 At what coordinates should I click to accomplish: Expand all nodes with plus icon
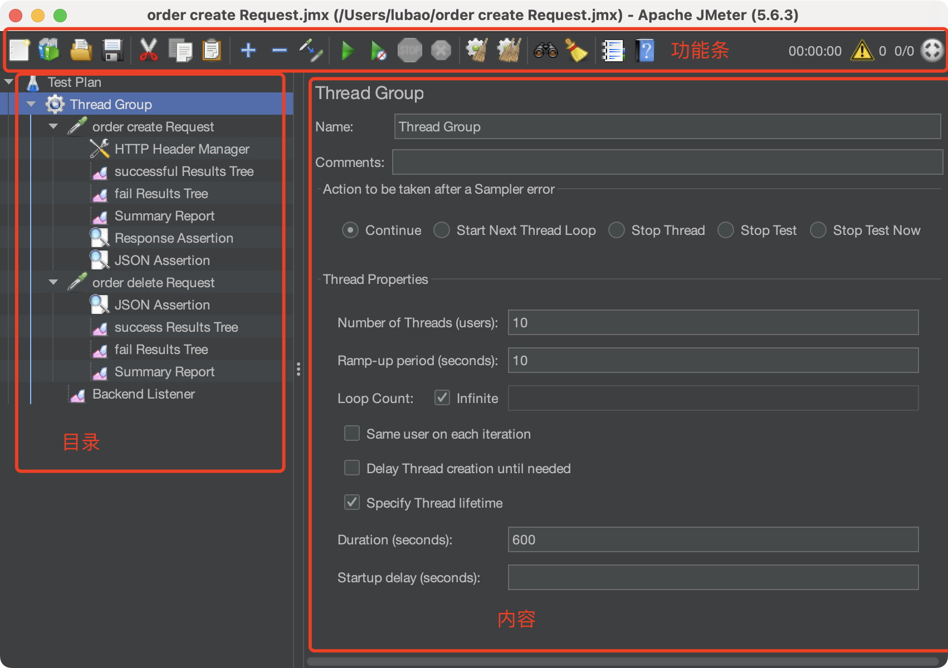click(x=248, y=51)
